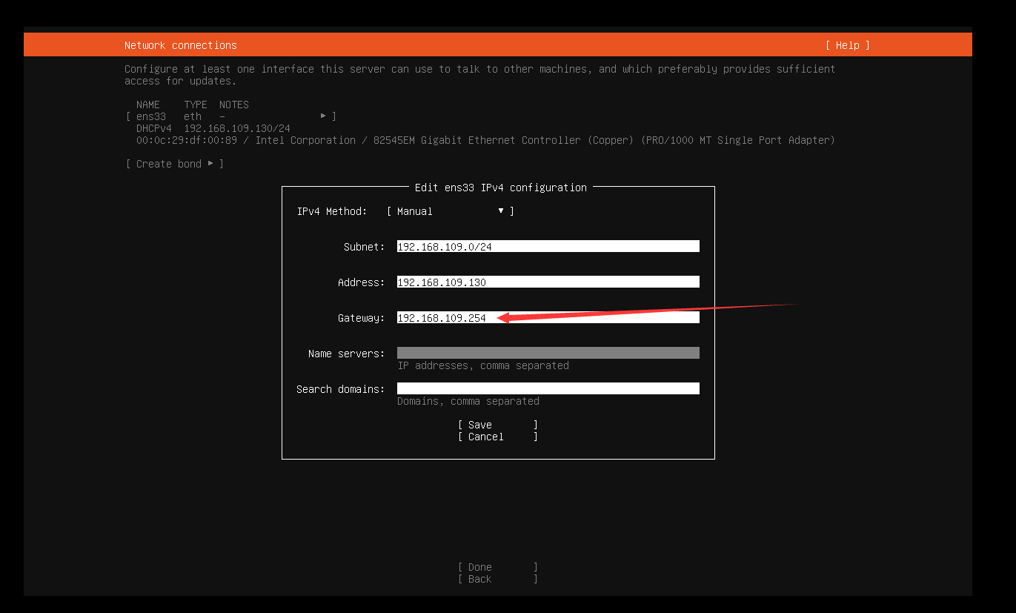The image size is (1016, 613).
Task: Click the DHCPv4 192.168.109.130/24 text
Action: pyautogui.click(x=213, y=128)
